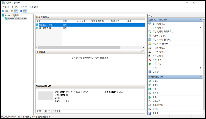Open 도움말 under DESKTOP-HNK0TH9 actions
The width and height of the screenshot is (206, 119).
click(x=156, y=72)
